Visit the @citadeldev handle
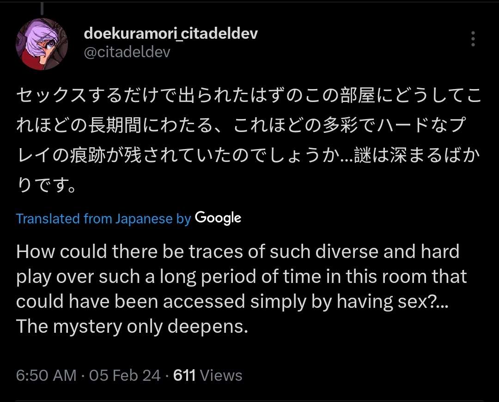Screen dimensions: 499x402 127,52
